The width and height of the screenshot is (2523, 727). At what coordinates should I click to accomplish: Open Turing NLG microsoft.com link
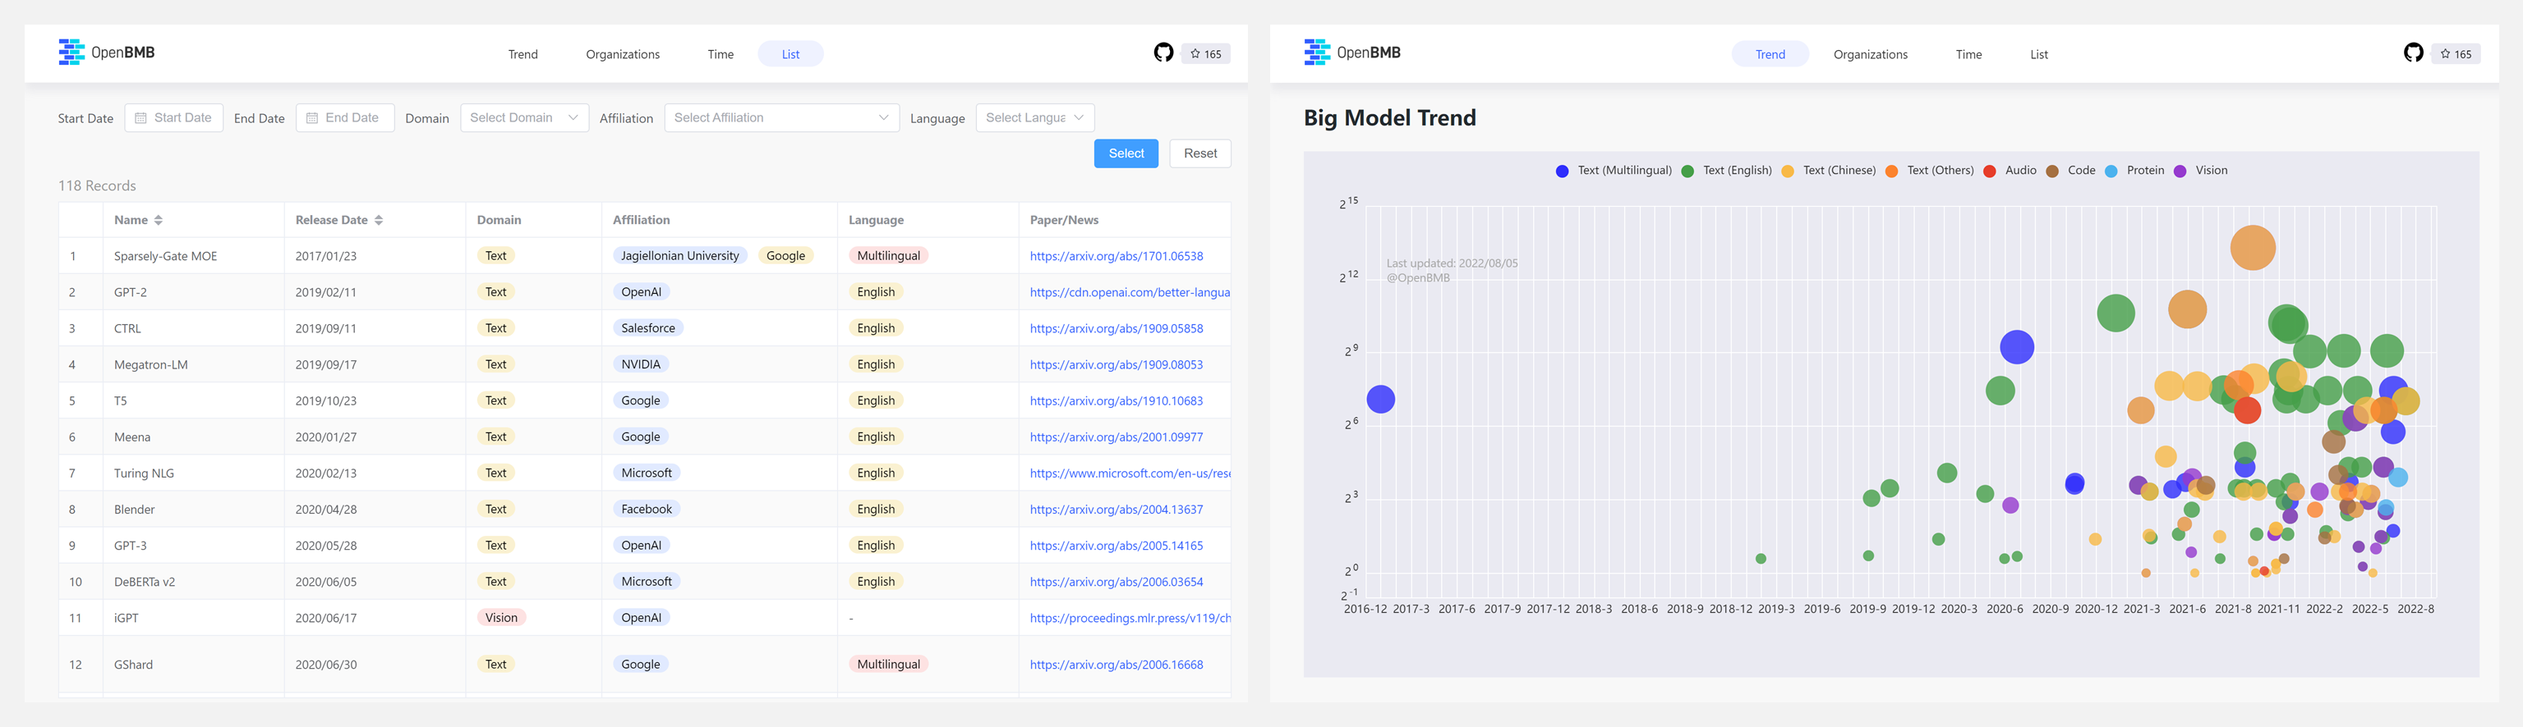coord(1130,473)
